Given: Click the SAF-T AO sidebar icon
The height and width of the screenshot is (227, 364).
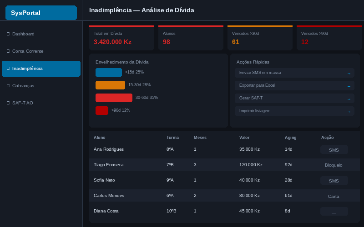Looking at the screenshot, I should [8, 103].
